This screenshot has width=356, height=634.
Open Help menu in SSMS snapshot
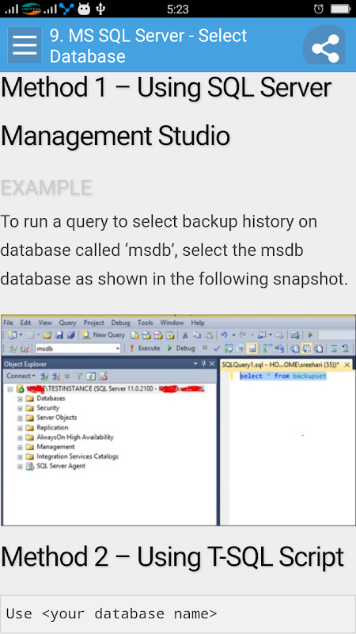point(198,323)
